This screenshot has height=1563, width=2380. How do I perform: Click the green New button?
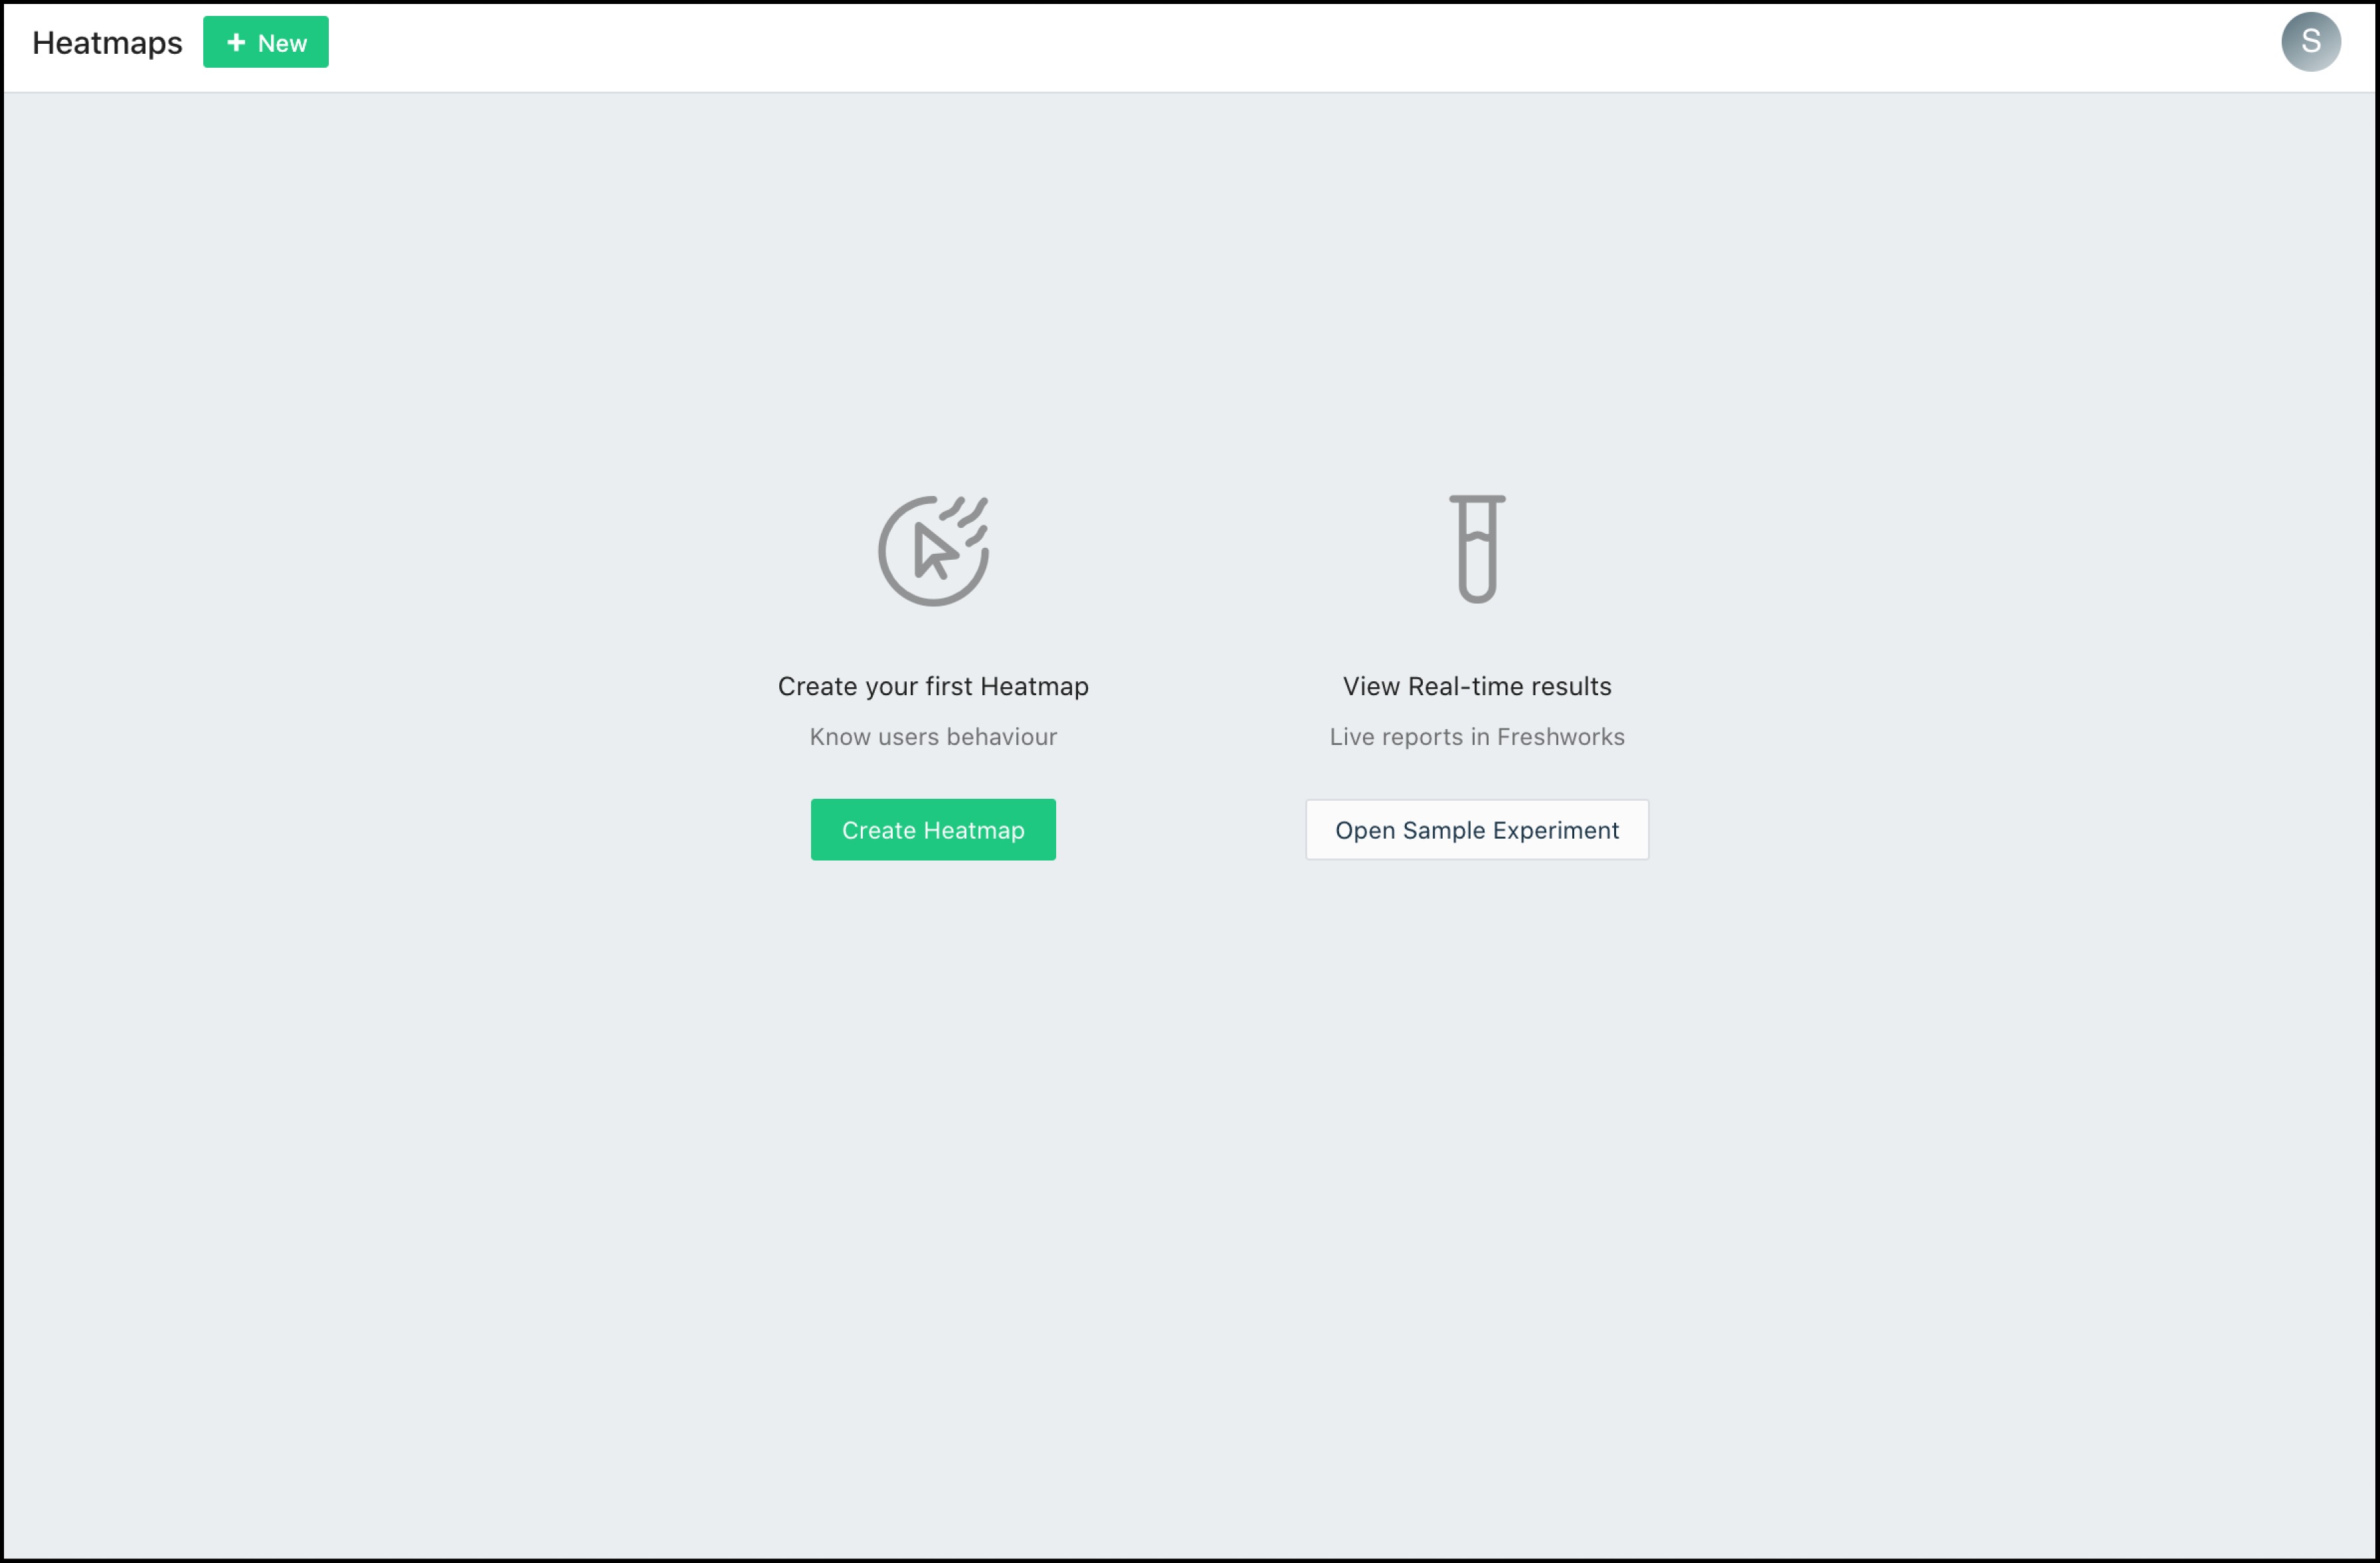click(265, 42)
